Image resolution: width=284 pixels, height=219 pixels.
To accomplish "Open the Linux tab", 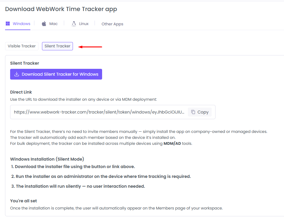I will click(80, 24).
